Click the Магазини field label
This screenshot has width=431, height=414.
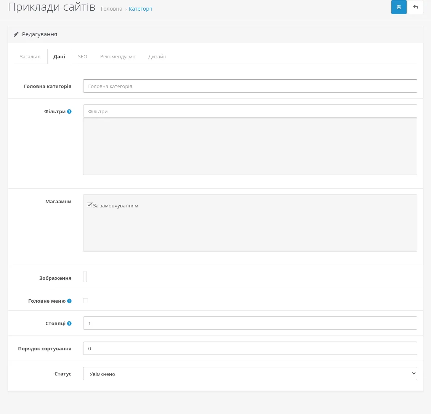[58, 202]
